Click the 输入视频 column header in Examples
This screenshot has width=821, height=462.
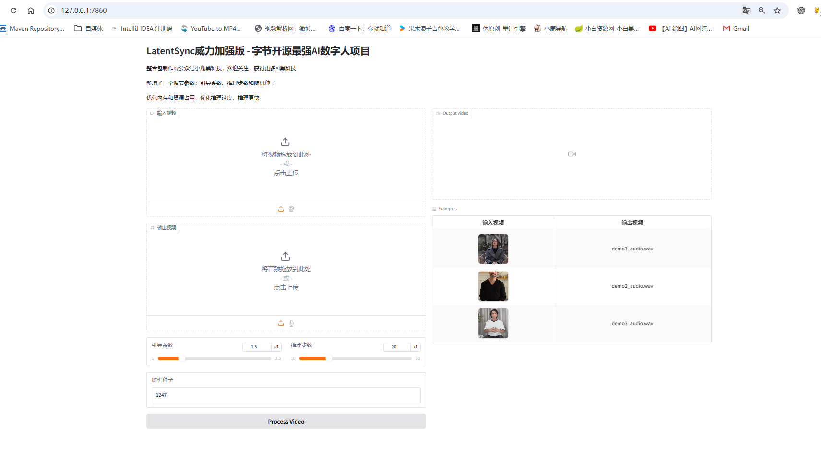coord(493,223)
